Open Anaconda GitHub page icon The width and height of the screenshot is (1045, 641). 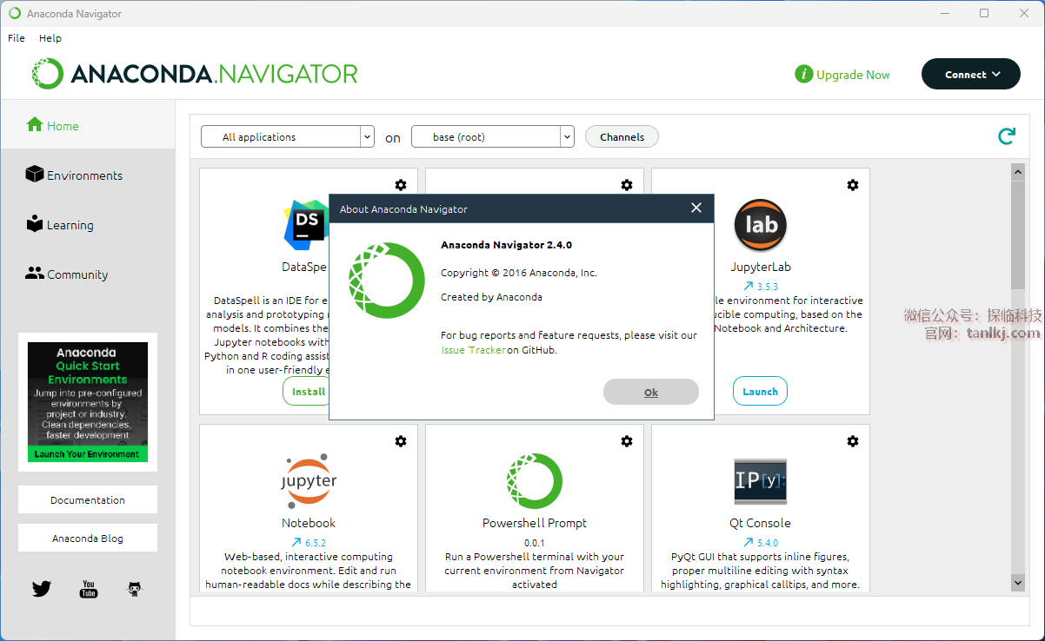[135, 589]
